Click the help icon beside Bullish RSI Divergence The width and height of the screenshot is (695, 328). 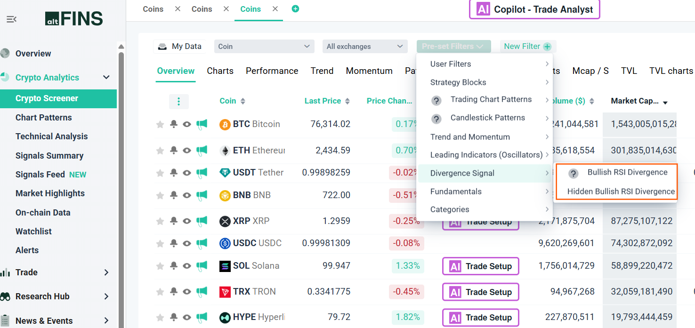coord(573,173)
